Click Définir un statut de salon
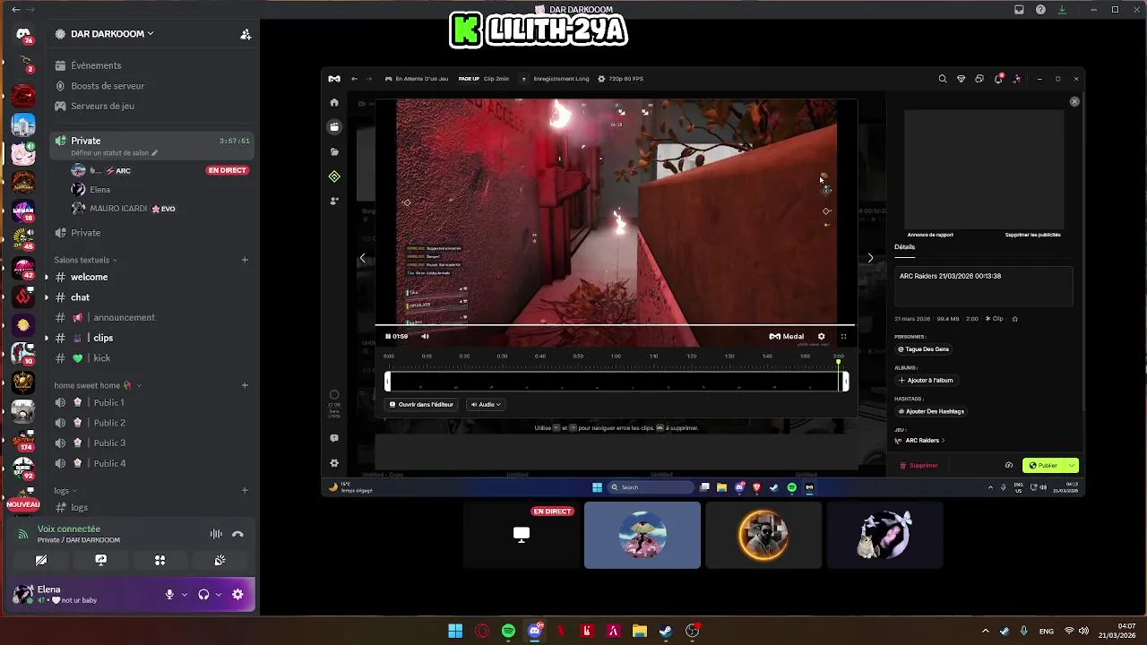This screenshot has width=1147, height=645. [114, 153]
